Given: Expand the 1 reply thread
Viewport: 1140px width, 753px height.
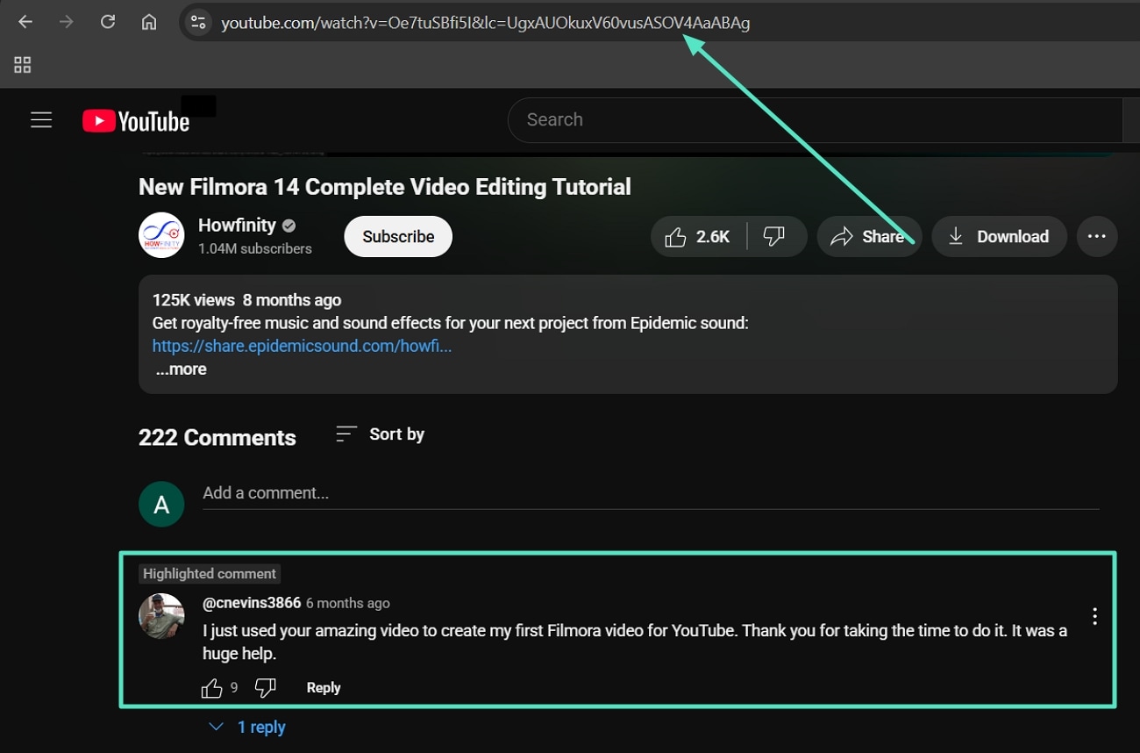Looking at the screenshot, I should [247, 727].
